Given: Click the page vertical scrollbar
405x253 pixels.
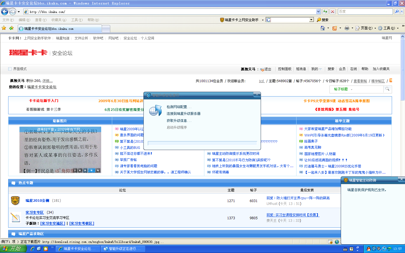Looking at the screenshot, I should point(403,136).
